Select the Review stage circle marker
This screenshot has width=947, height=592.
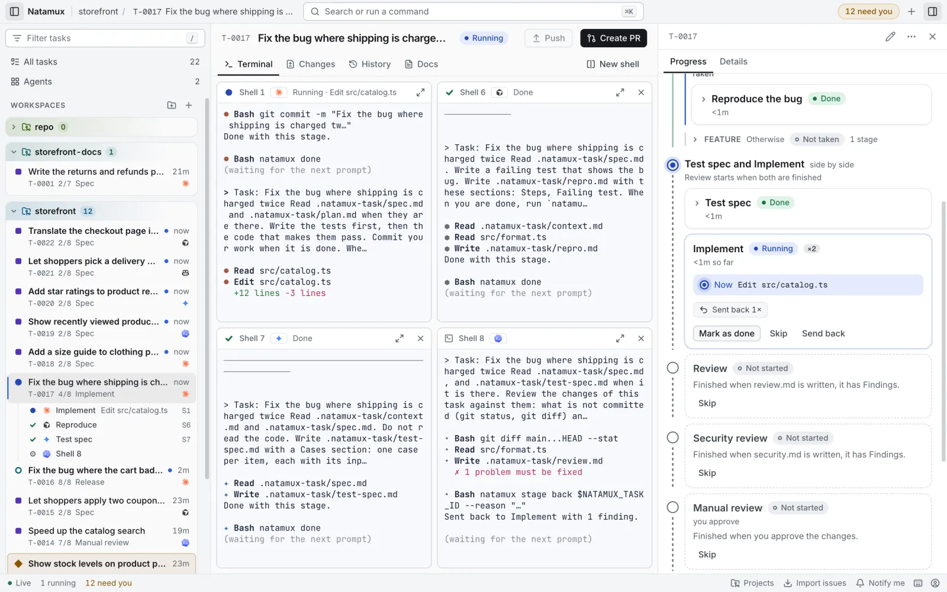673,368
